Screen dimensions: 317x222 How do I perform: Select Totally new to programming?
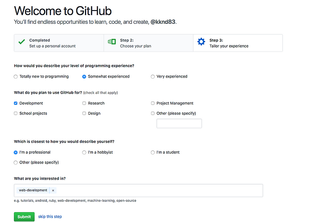click(x=15, y=77)
